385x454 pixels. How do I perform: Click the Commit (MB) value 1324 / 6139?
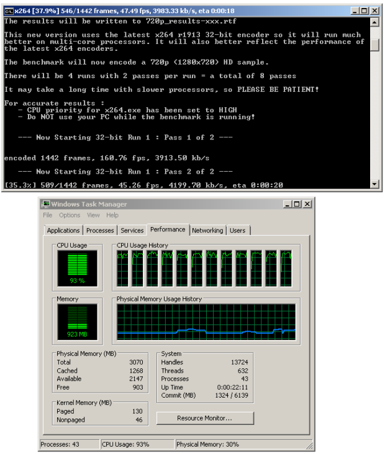pos(232,396)
